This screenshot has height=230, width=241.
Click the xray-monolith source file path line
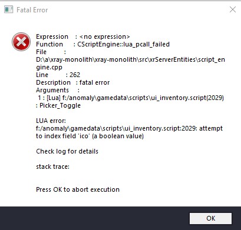130,59
